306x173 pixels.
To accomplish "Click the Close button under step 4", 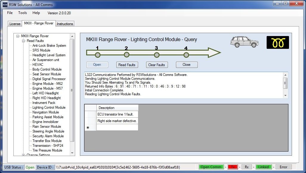I will pos(187,65).
